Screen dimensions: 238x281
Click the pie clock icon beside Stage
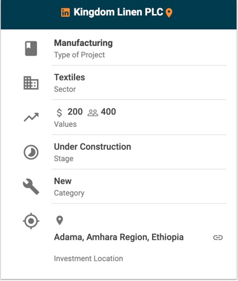click(x=31, y=152)
